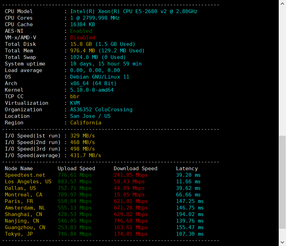Click the scrollbar down arrow

coord(282,243)
